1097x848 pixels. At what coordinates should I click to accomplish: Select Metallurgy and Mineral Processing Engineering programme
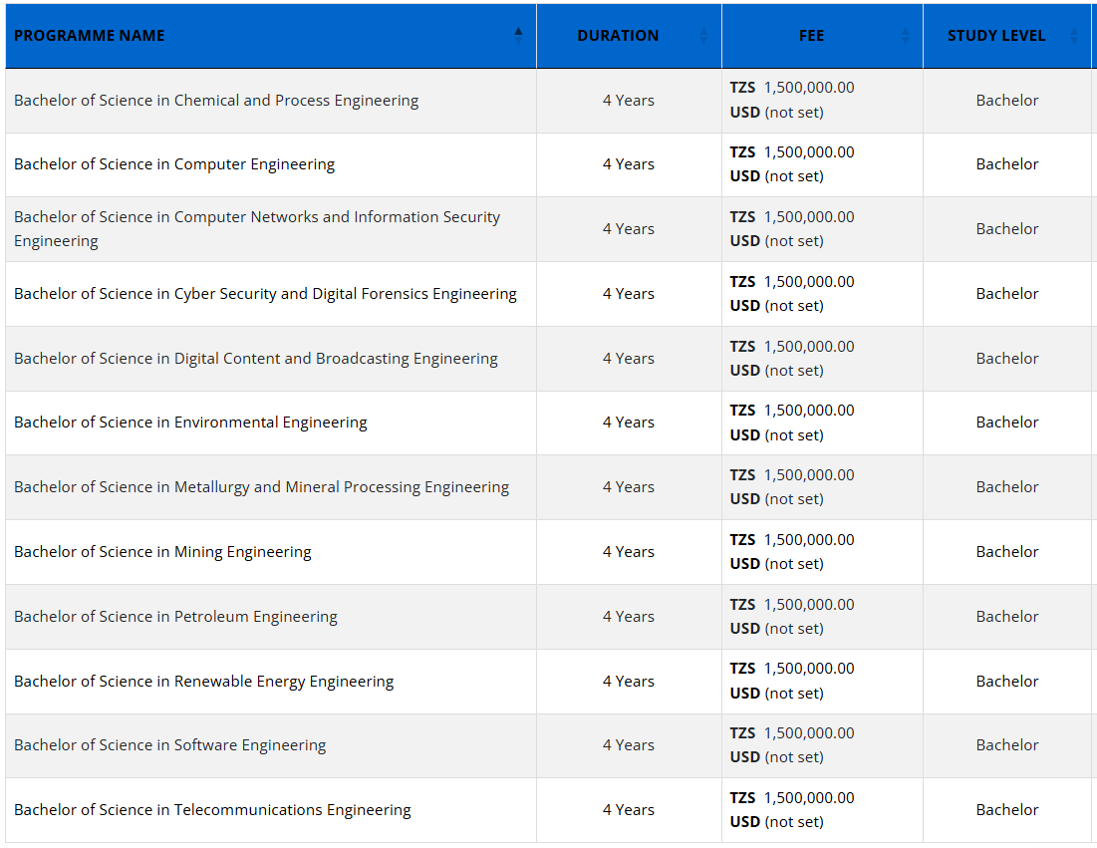point(262,487)
